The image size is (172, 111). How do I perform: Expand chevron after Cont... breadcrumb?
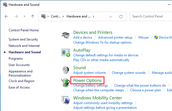pyautogui.click(x=63, y=16)
